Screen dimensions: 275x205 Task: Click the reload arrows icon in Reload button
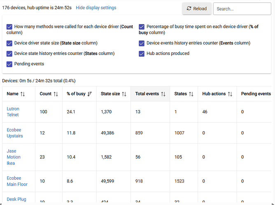(x=189, y=8)
